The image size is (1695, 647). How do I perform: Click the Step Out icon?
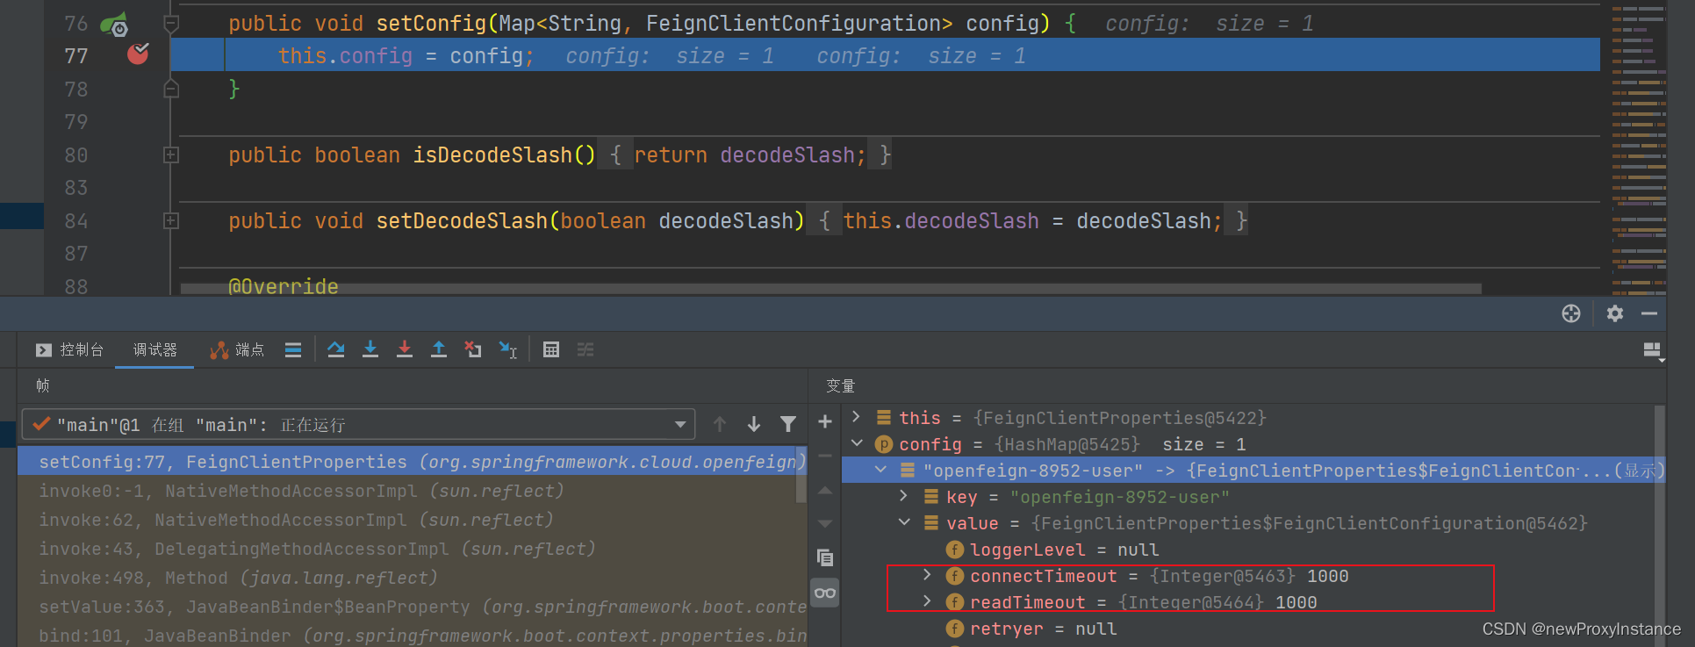439,349
